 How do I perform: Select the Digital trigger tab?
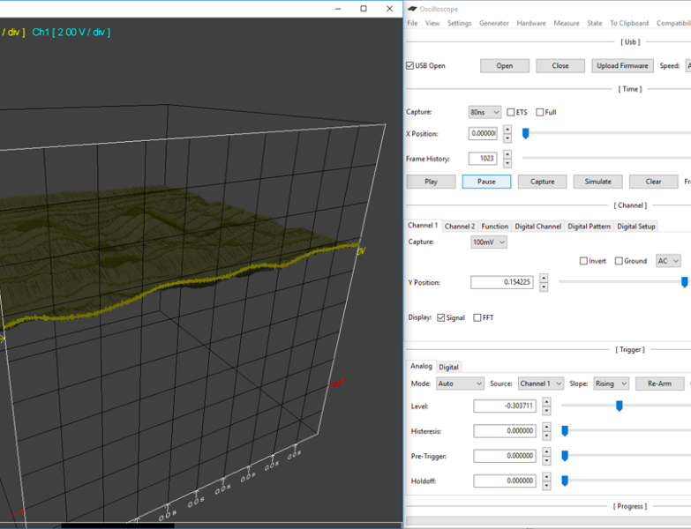448,367
